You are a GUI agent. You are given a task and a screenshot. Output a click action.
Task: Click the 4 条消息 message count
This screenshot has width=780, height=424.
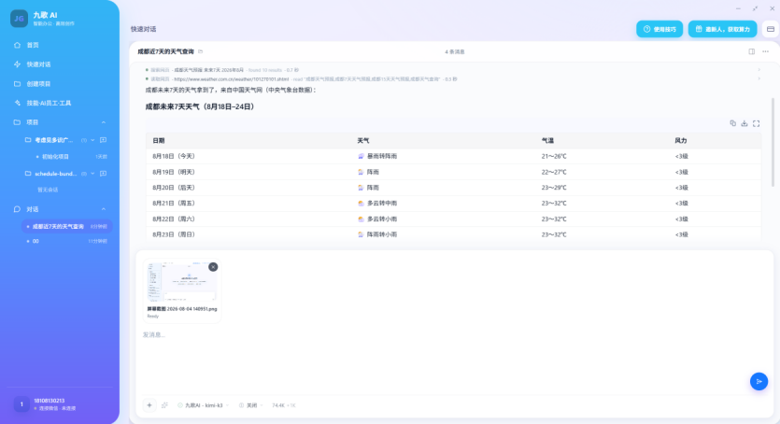(x=455, y=51)
